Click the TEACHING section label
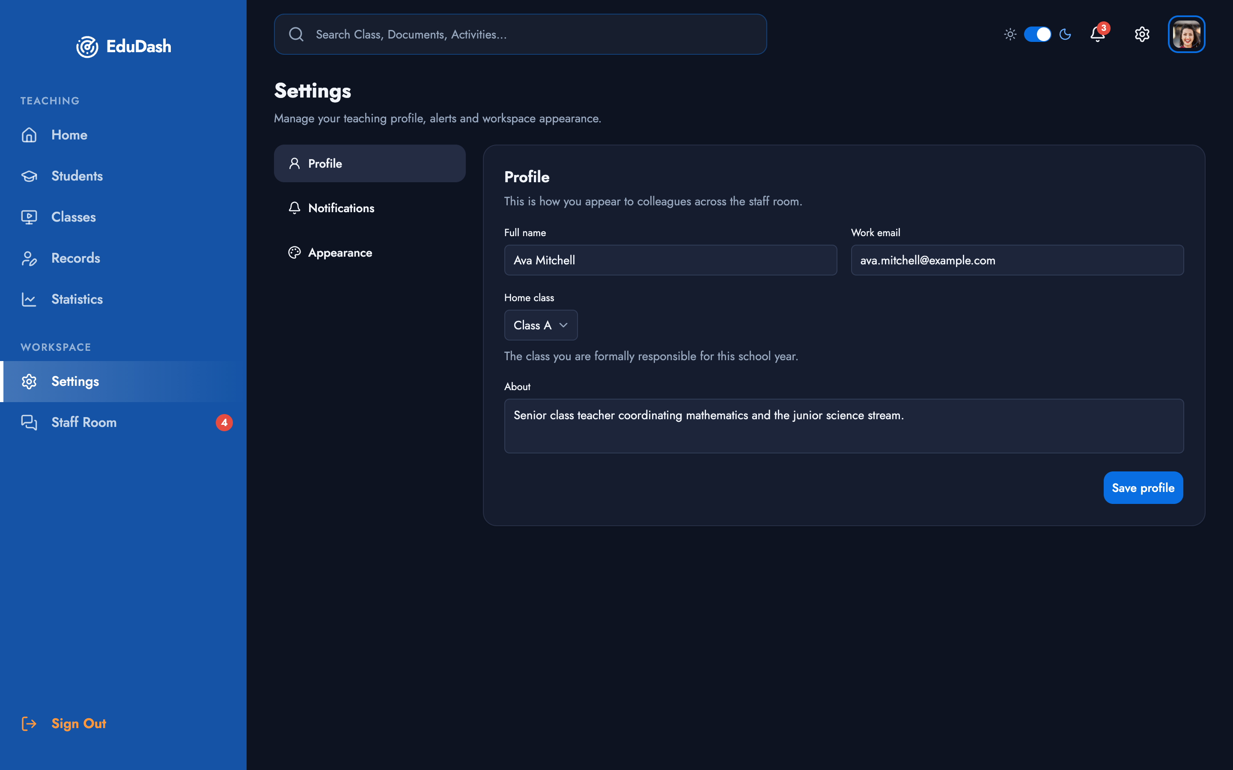This screenshot has width=1233, height=770. pos(50,101)
